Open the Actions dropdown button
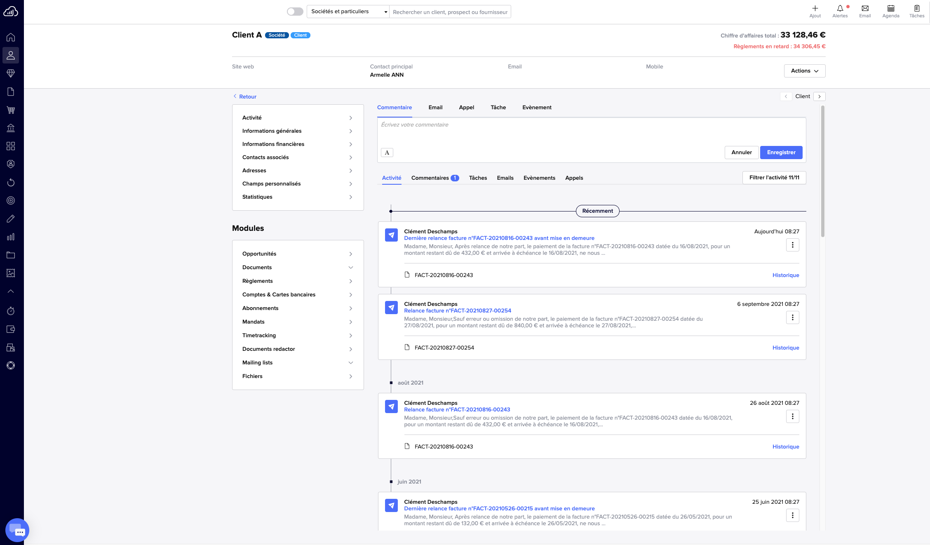The width and height of the screenshot is (930, 545). (804, 71)
